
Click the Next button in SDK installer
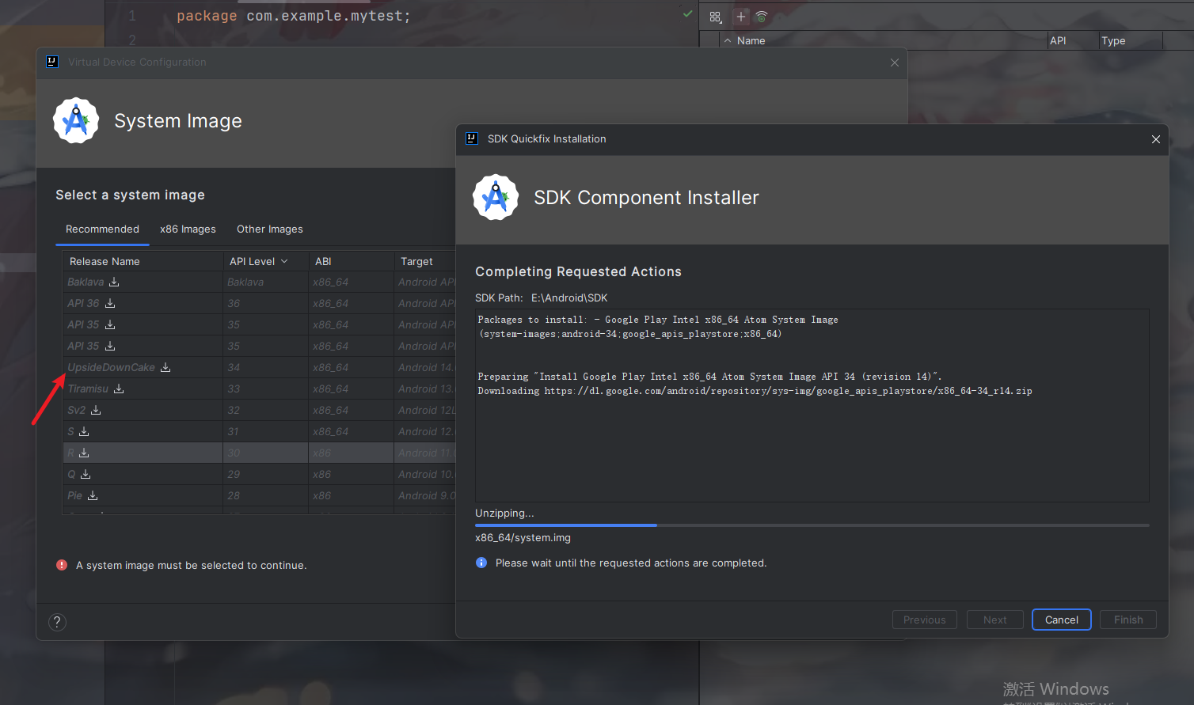995,620
